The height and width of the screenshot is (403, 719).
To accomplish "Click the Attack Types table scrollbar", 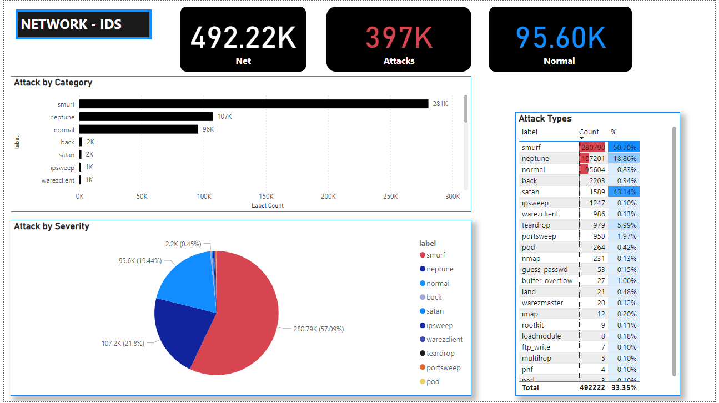I will (674, 250).
